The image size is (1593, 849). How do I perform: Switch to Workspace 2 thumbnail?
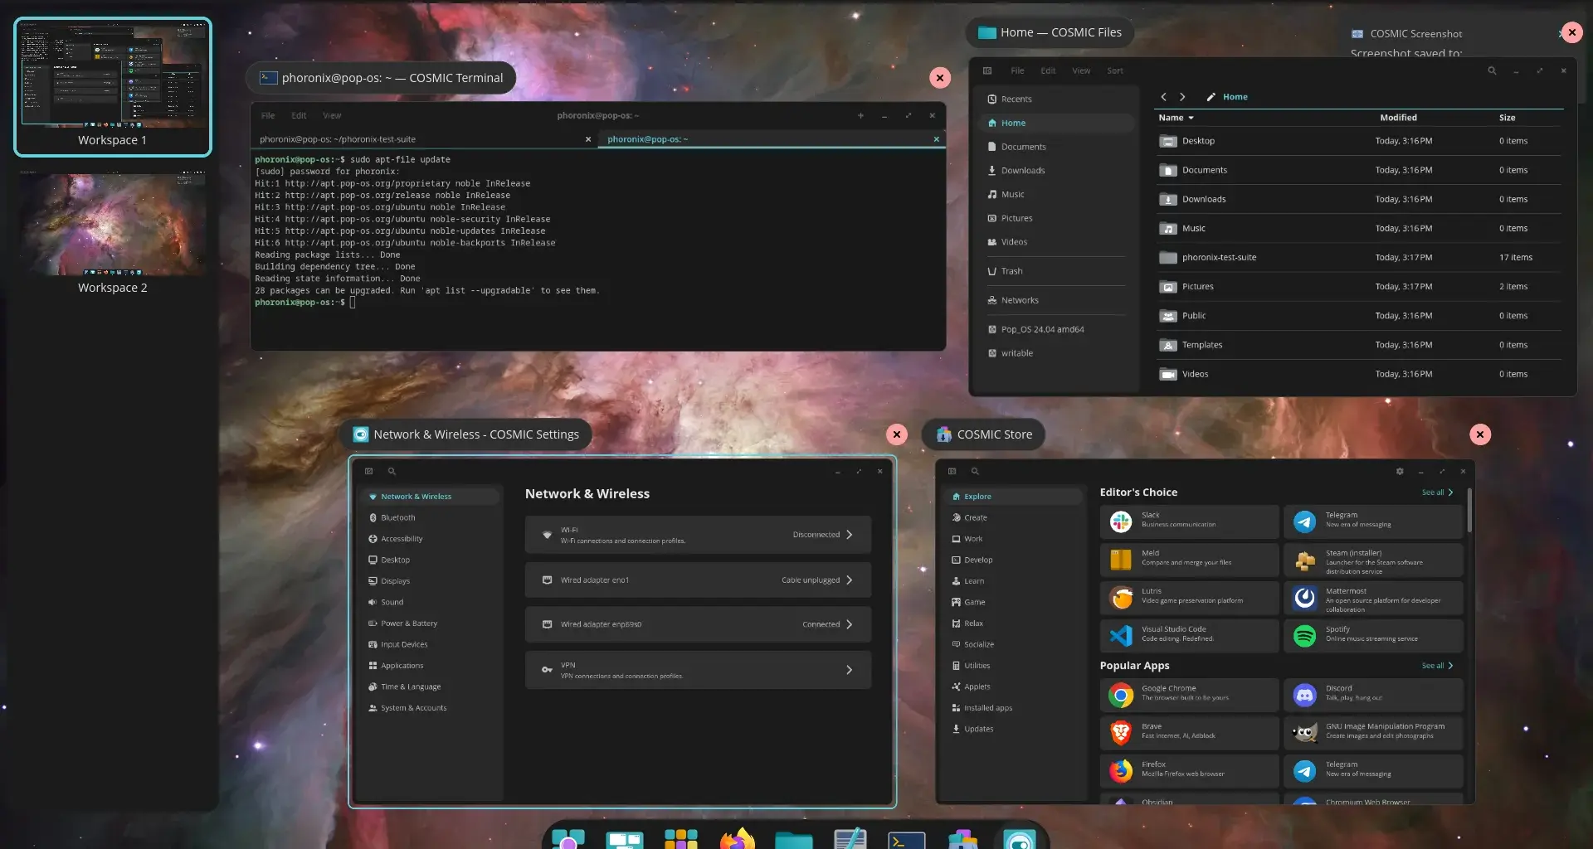point(112,223)
